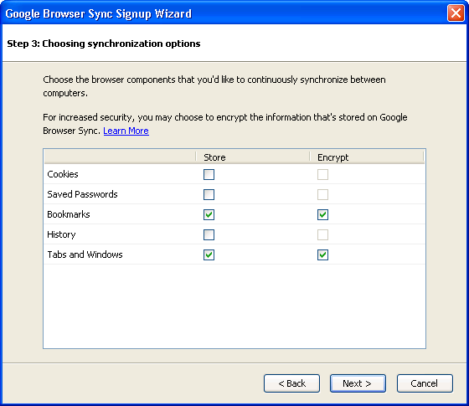This screenshot has width=469, height=406.
Task: Select the Tabs and Windows row label
Action: 85,254
